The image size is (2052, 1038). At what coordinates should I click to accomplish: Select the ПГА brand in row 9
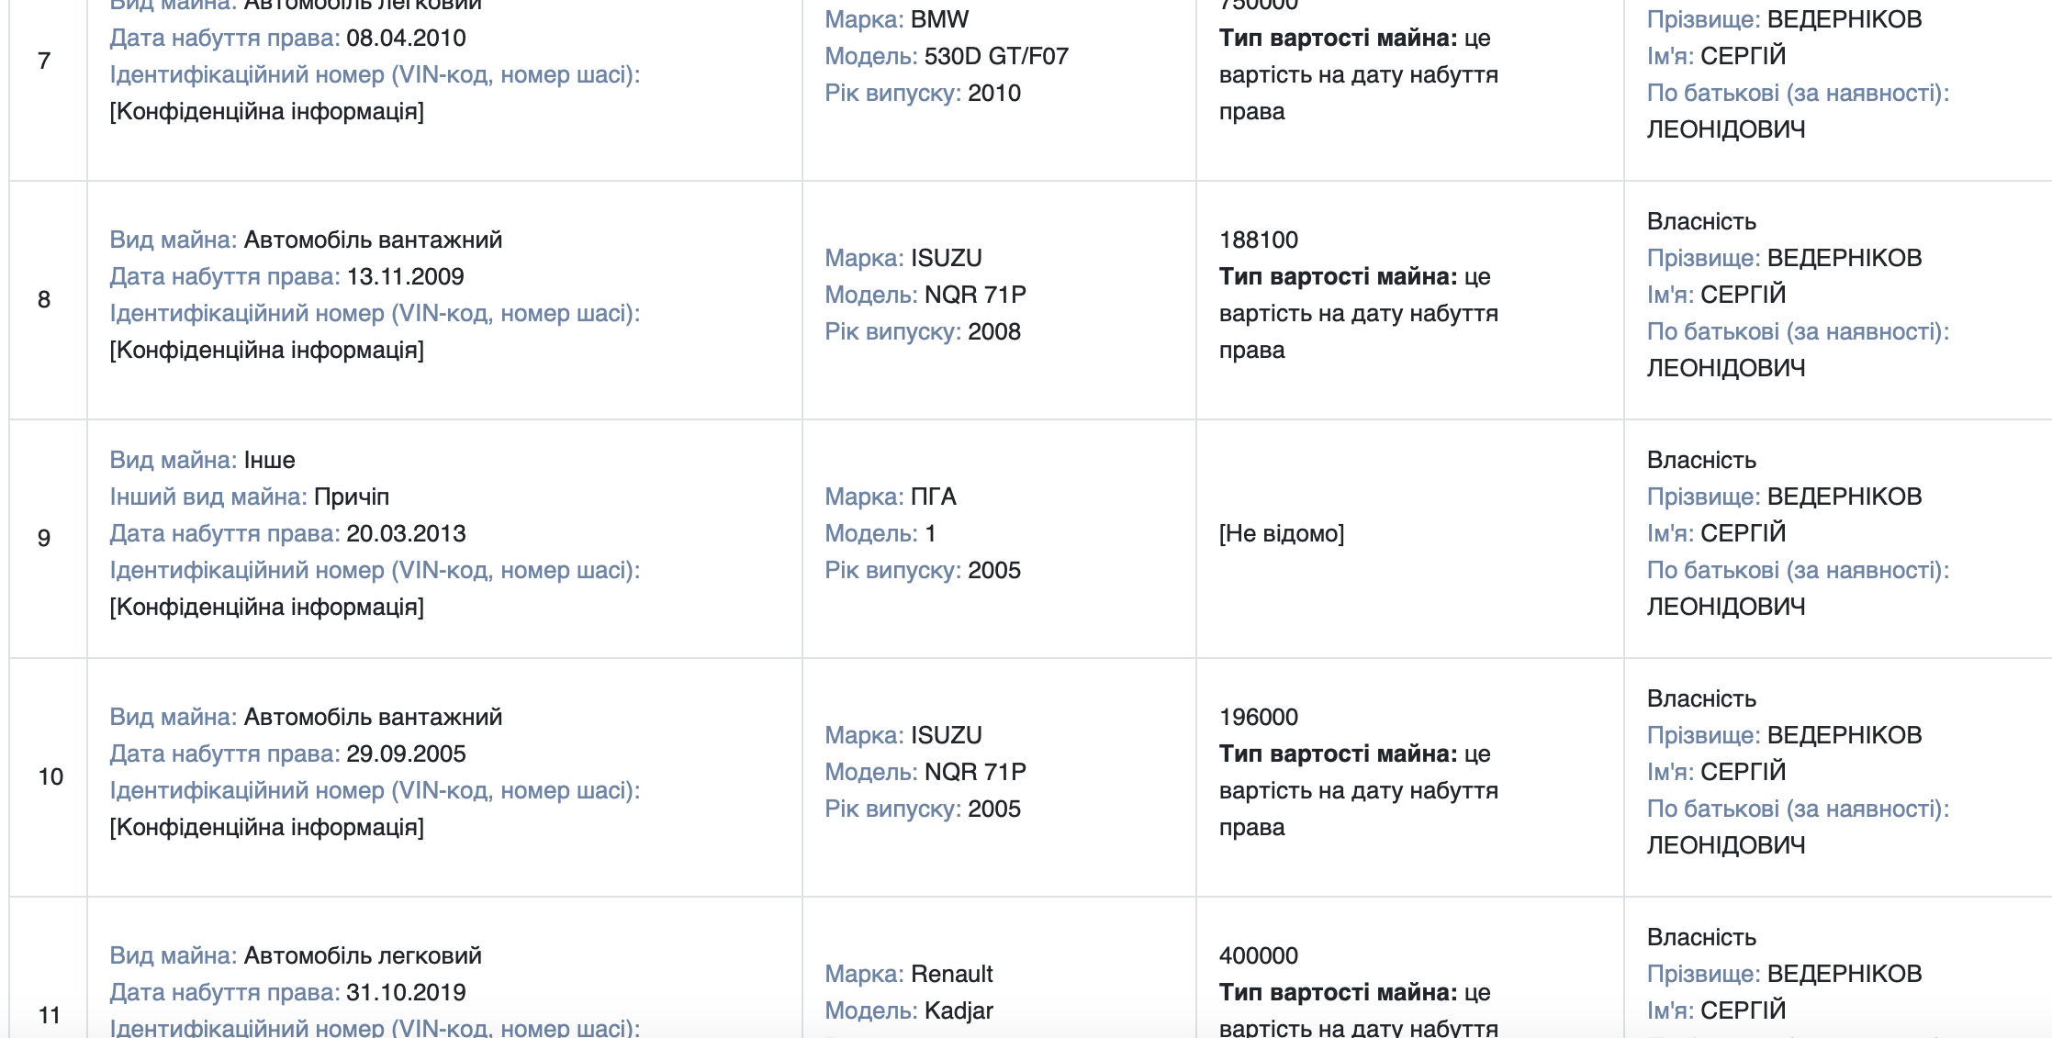click(x=933, y=497)
